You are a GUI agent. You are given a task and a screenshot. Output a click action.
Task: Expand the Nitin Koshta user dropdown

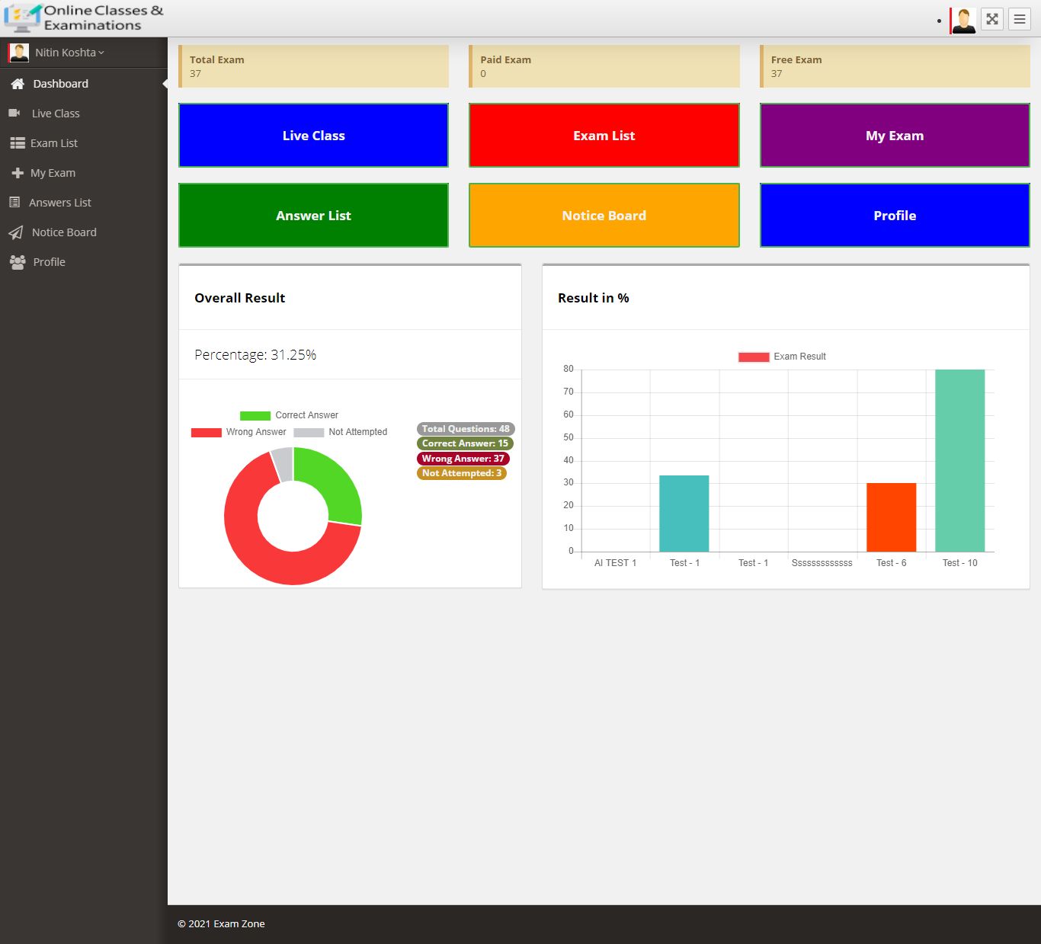click(69, 53)
